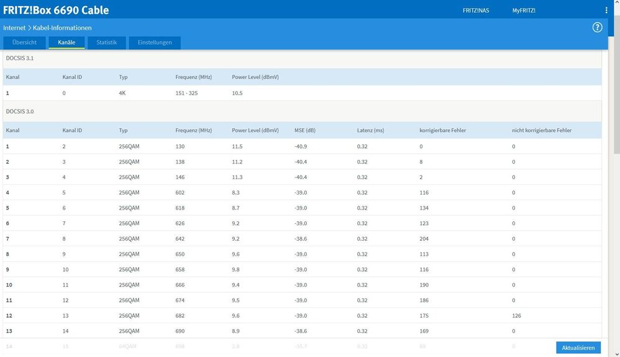
Task: Click the uncorrectable errors value 126
Action: (516, 316)
